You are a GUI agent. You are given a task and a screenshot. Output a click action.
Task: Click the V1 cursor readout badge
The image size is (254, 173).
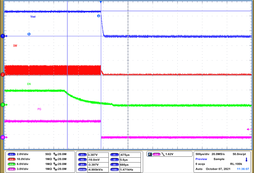[83, 154]
